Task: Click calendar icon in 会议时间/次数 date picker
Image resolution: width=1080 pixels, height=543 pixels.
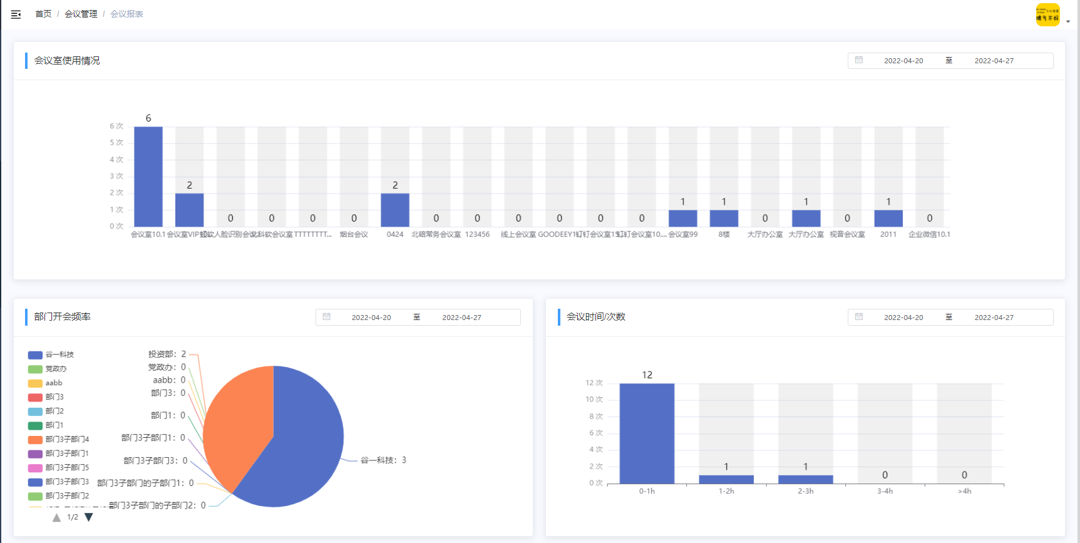Action: point(859,317)
